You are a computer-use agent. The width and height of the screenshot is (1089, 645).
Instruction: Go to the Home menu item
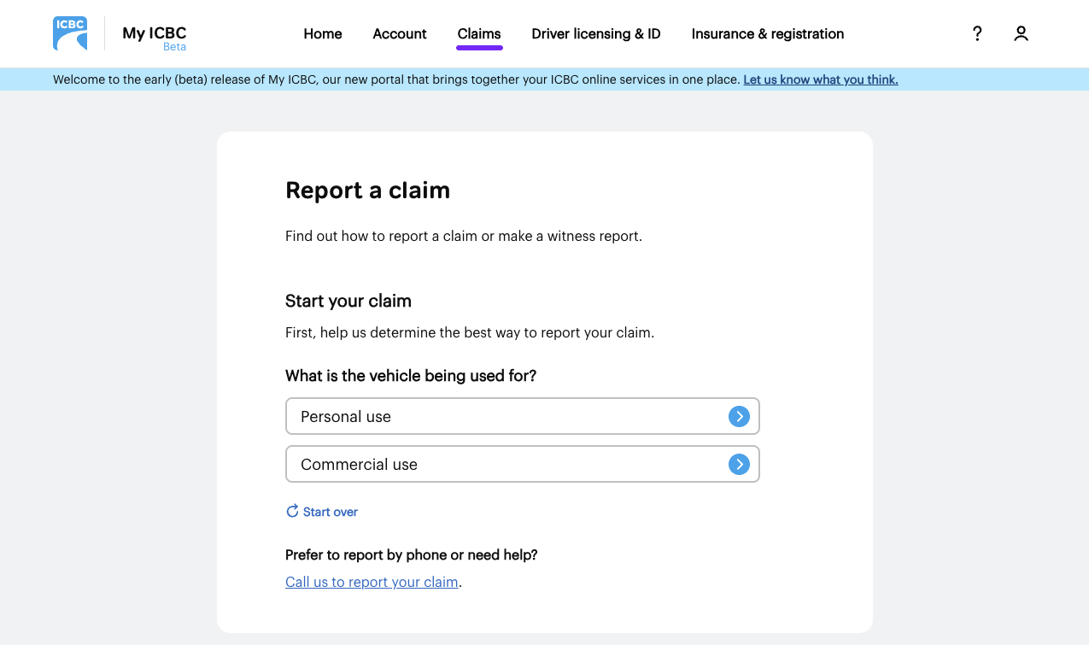323,34
